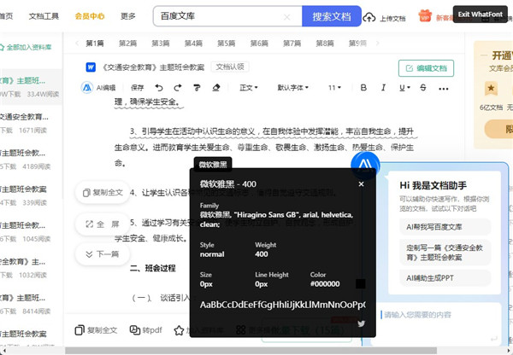Click the 微软雅黑 font tooltip label
This screenshot has height=355, width=513.
coord(213,165)
